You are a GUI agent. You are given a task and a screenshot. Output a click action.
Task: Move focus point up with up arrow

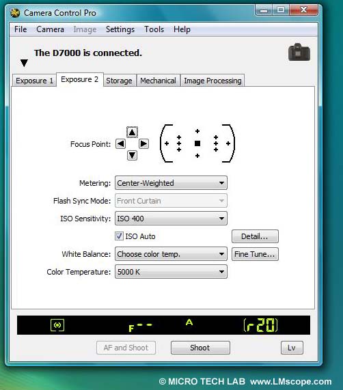132,132
